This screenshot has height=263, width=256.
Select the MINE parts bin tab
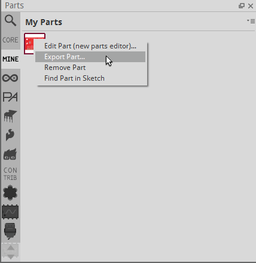click(11, 59)
